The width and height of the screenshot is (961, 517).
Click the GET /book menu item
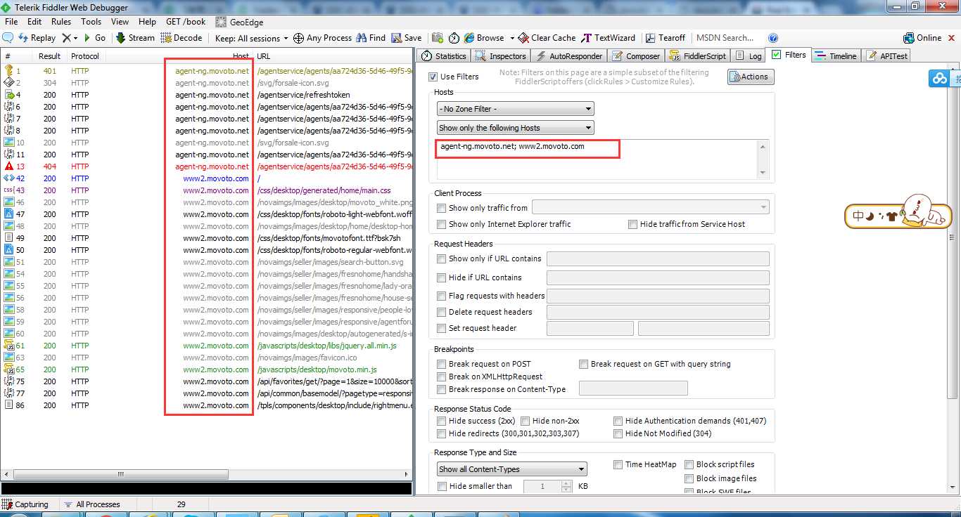click(x=186, y=22)
